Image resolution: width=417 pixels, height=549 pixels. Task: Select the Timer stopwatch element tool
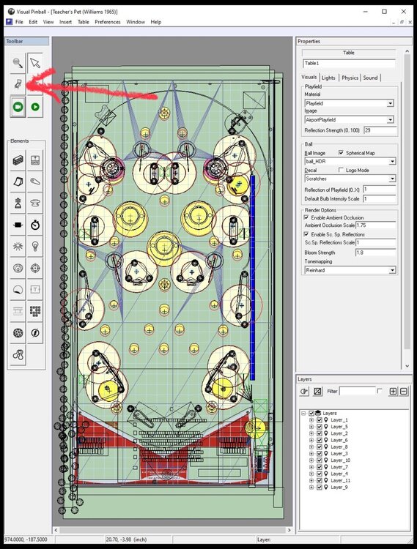pos(35,225)
